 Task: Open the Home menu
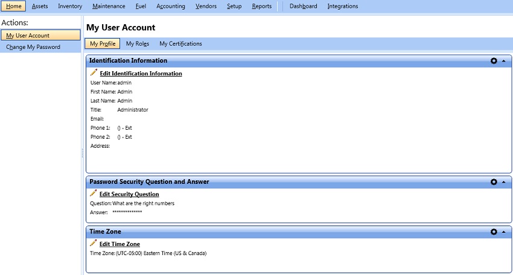(13, 6)
